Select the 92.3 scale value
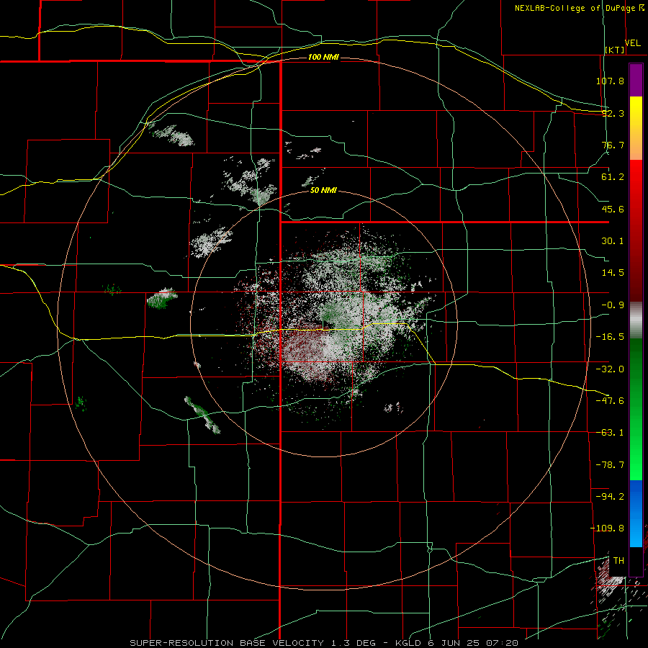 coord(613,113)
